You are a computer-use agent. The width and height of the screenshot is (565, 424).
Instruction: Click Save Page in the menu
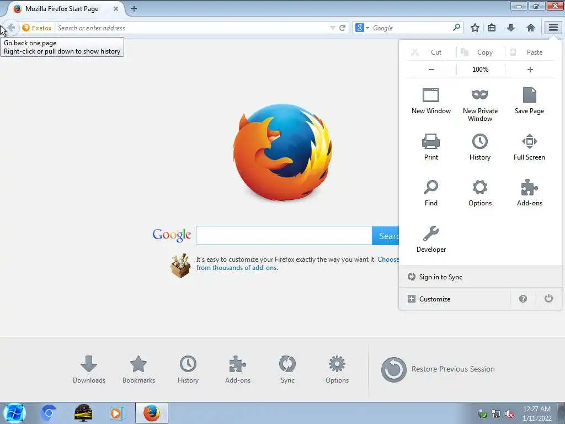529,101
